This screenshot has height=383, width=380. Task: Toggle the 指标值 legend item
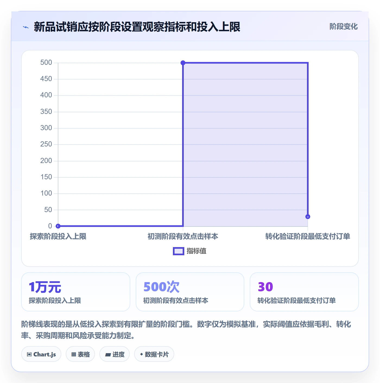tap(190, 251)
